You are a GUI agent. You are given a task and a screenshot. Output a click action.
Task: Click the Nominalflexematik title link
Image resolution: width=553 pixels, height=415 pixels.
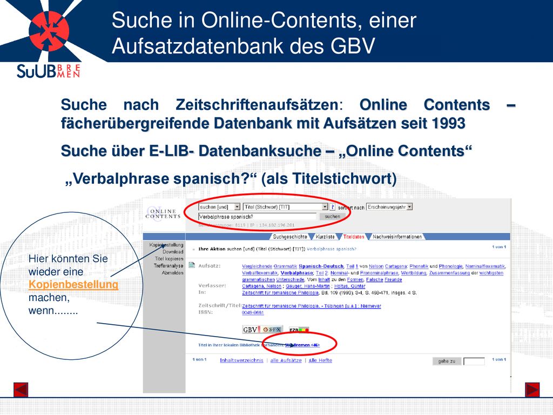(x=485, y=266)
